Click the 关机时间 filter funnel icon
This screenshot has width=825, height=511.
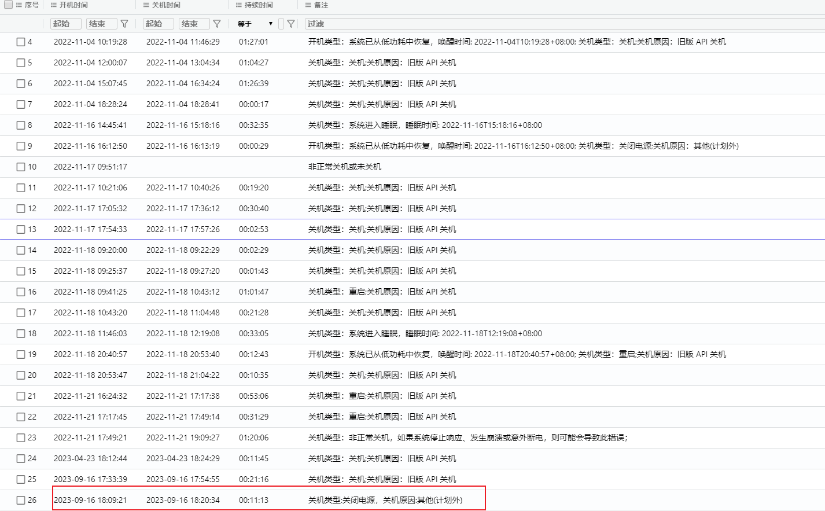[217, 24]
